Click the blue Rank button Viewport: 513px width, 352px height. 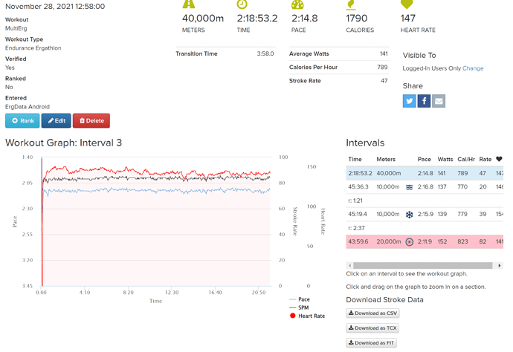22,120
